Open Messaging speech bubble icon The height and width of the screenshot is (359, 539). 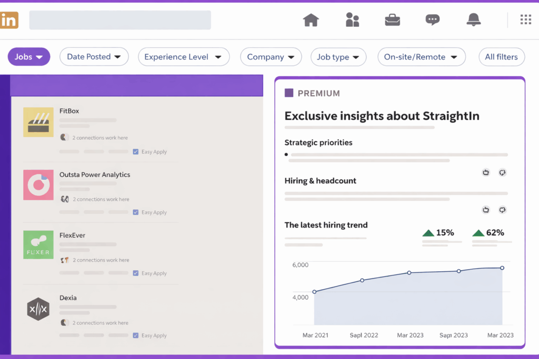click(433, 20)
